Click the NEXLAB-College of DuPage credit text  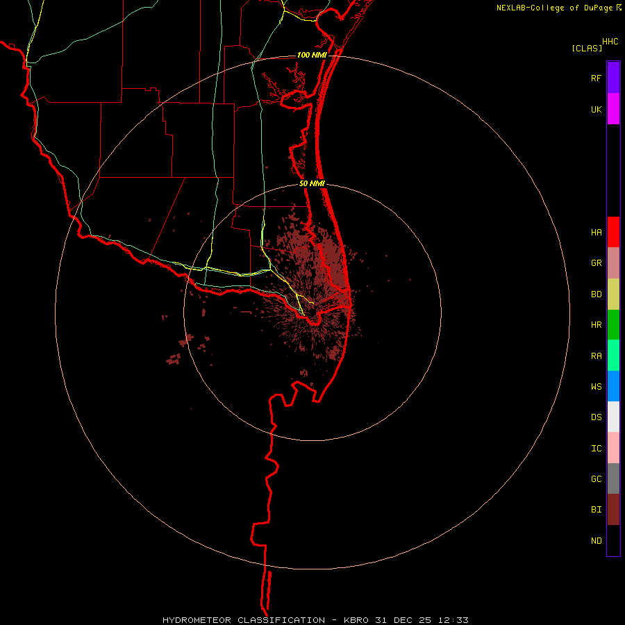(554, 8)
